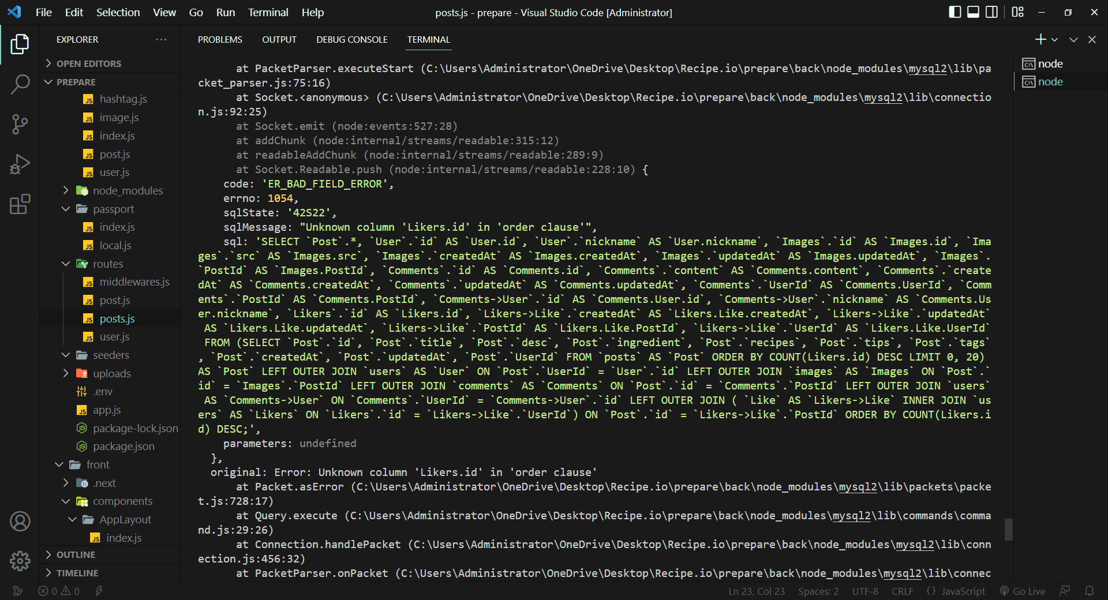
Task: Maximize panel size chevron
Action: (x=1073, y=39)
